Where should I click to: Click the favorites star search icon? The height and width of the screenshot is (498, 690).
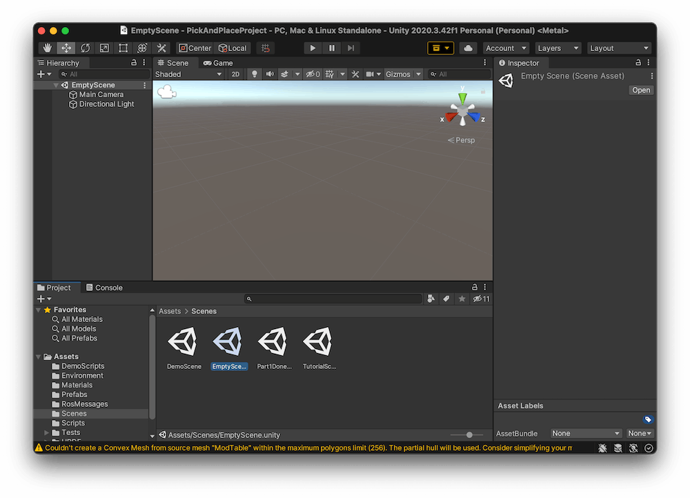point(462,299)
